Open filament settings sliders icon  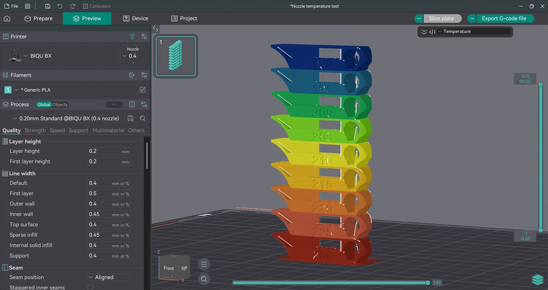point(144,75)
